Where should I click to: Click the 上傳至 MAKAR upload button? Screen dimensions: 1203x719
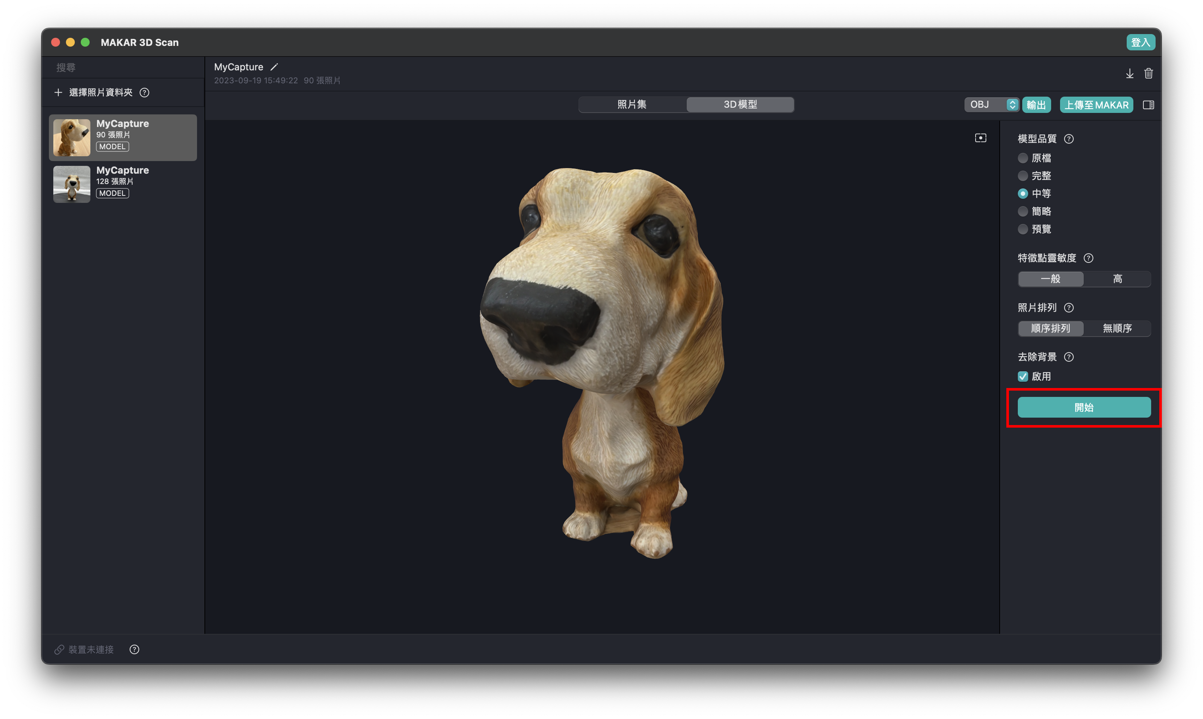click(x=1096, y=105)
